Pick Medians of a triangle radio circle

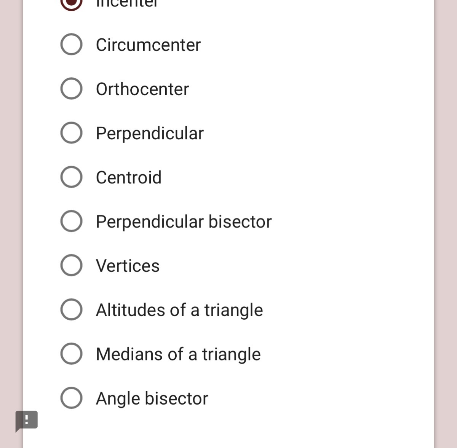71,354
